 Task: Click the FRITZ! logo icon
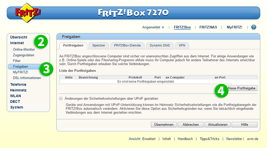click(x=28, y=12)
